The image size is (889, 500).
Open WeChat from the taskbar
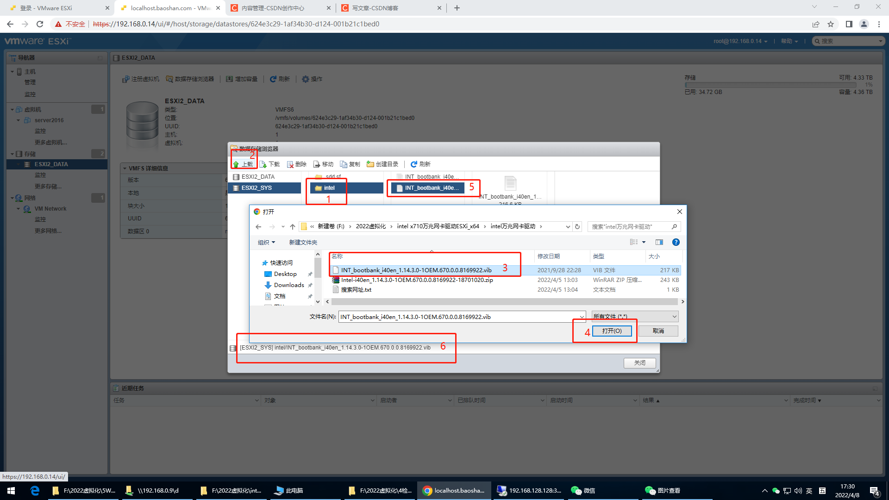point(582,490)
